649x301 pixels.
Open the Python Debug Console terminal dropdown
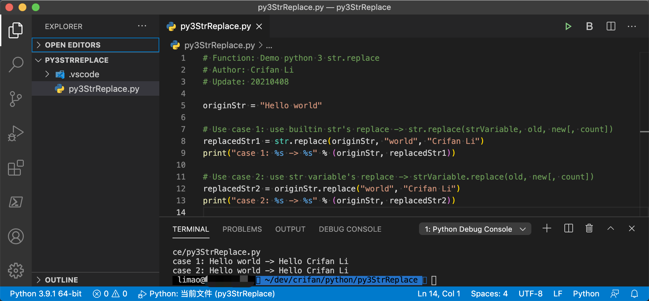pos(475,229)
